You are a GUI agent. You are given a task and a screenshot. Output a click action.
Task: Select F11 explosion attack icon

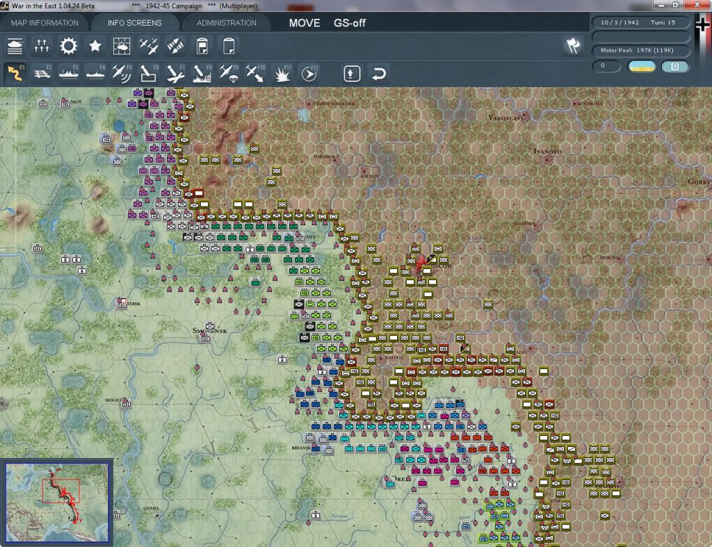pos(282,74)
